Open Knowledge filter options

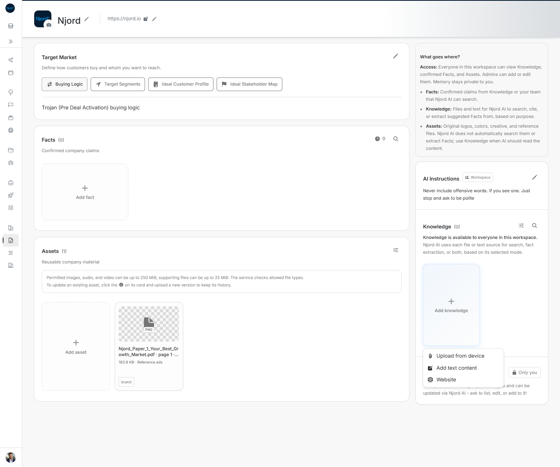click(521, 226)
